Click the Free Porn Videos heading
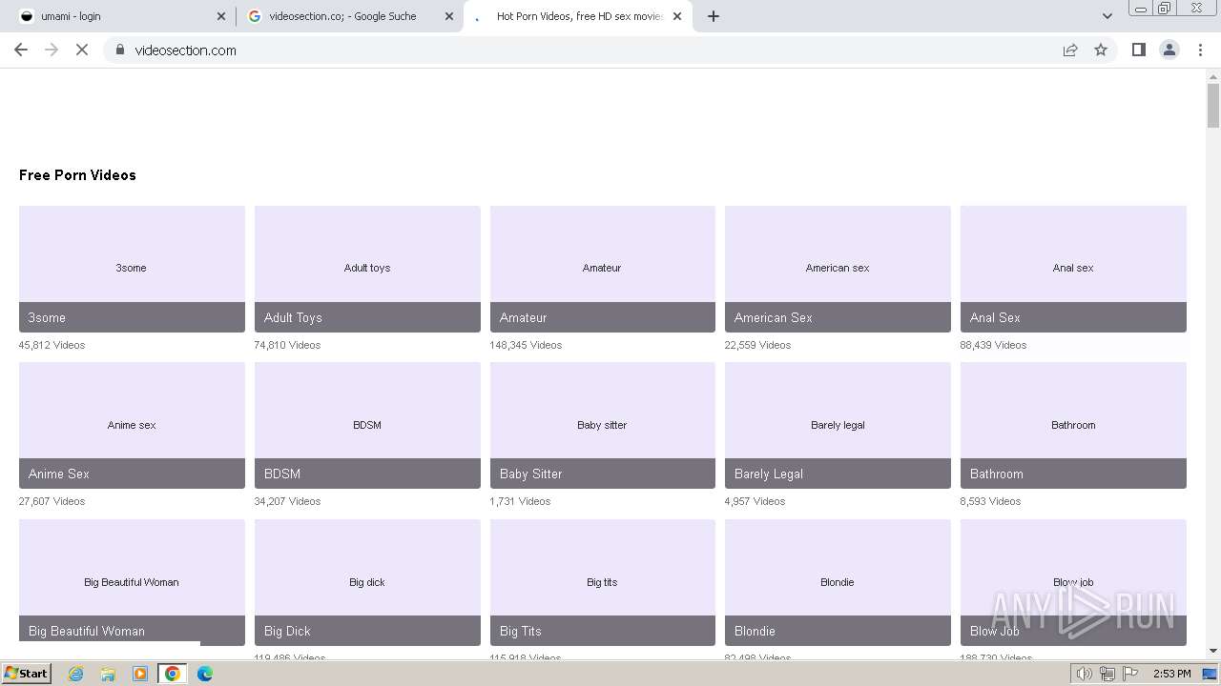Image resolution: width=1221 pixels, height=686 pixels. pos(77,175)
